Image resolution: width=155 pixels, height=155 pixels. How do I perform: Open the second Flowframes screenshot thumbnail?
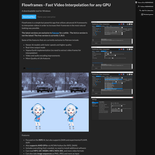pos(112,58)
